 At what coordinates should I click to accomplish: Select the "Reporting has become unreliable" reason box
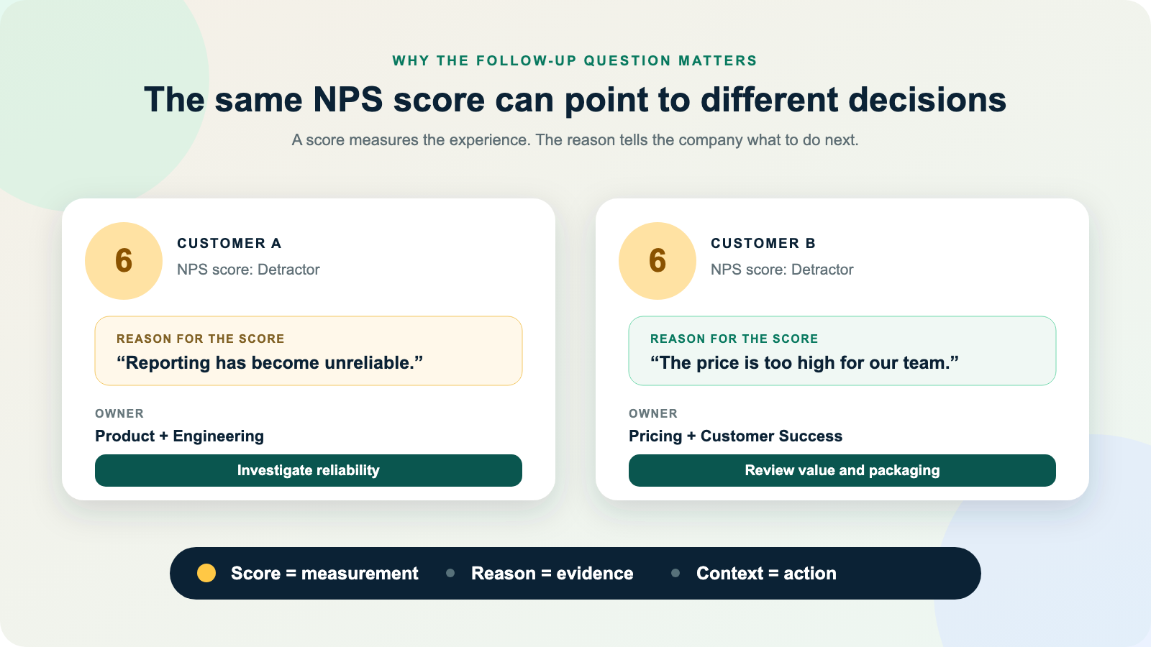click(309, 351)
